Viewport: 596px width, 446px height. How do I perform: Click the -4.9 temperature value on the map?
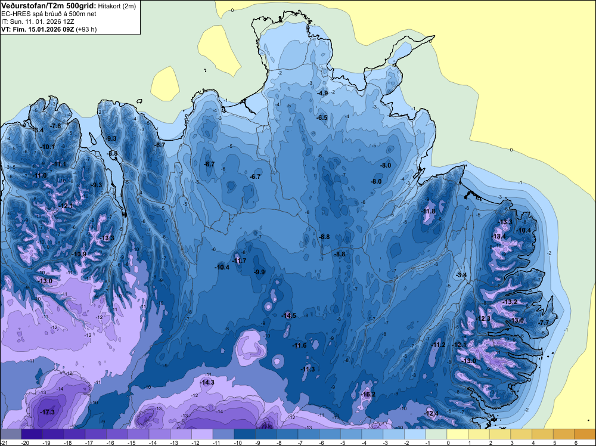[322, 93]
